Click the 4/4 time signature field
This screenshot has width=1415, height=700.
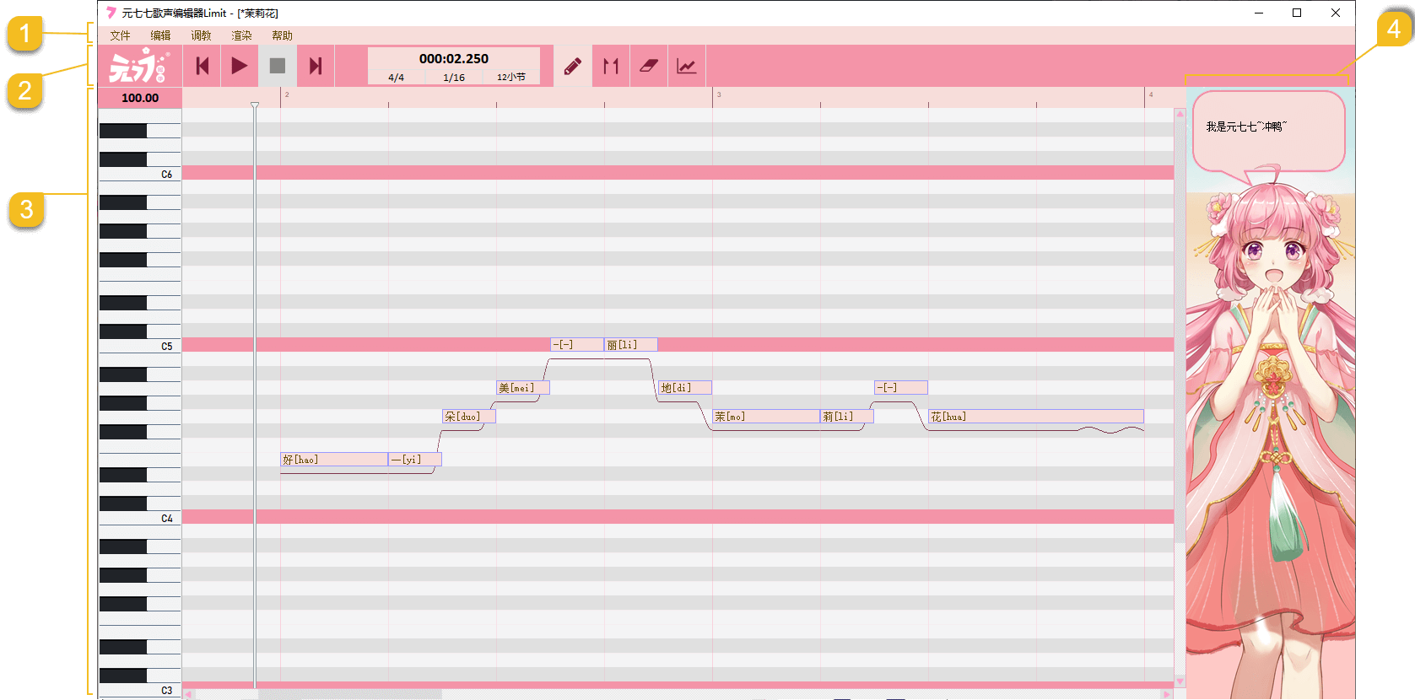coord(396,77)
